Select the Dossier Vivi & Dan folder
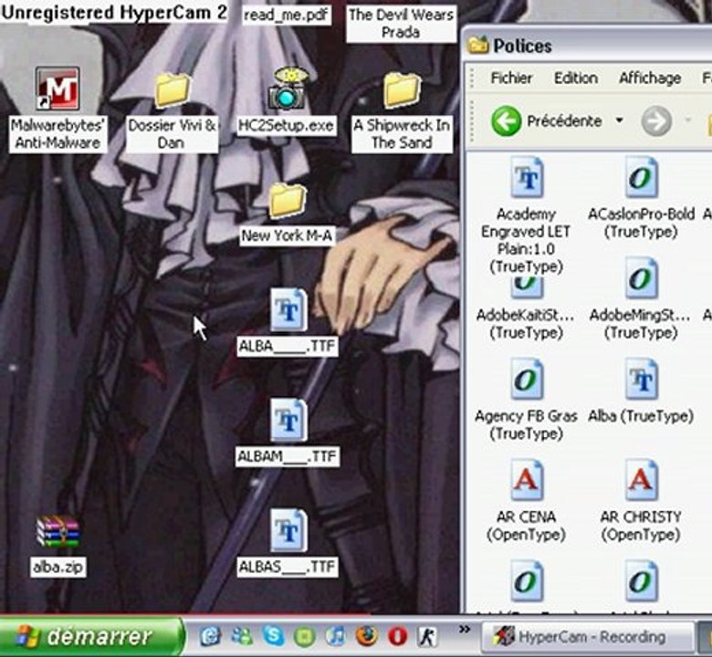 tap(173, 90)
